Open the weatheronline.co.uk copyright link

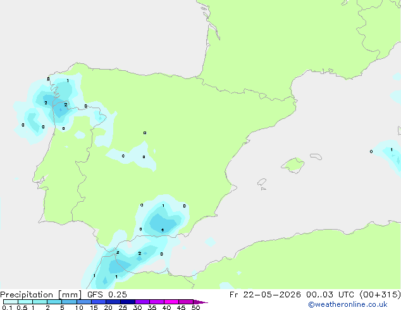(348, 304)
